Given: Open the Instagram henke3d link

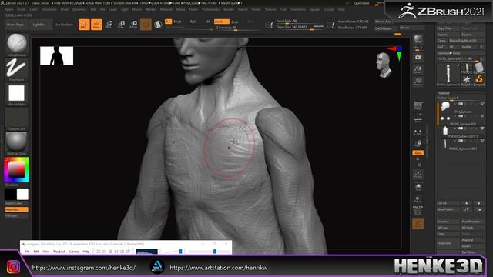Looking at the screenshot, I should coord(84,268).
